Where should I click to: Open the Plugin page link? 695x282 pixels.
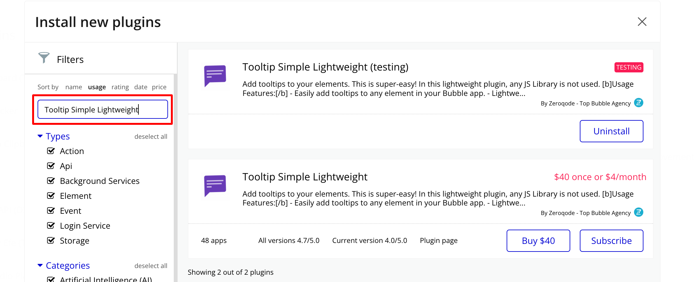[439, 241]
